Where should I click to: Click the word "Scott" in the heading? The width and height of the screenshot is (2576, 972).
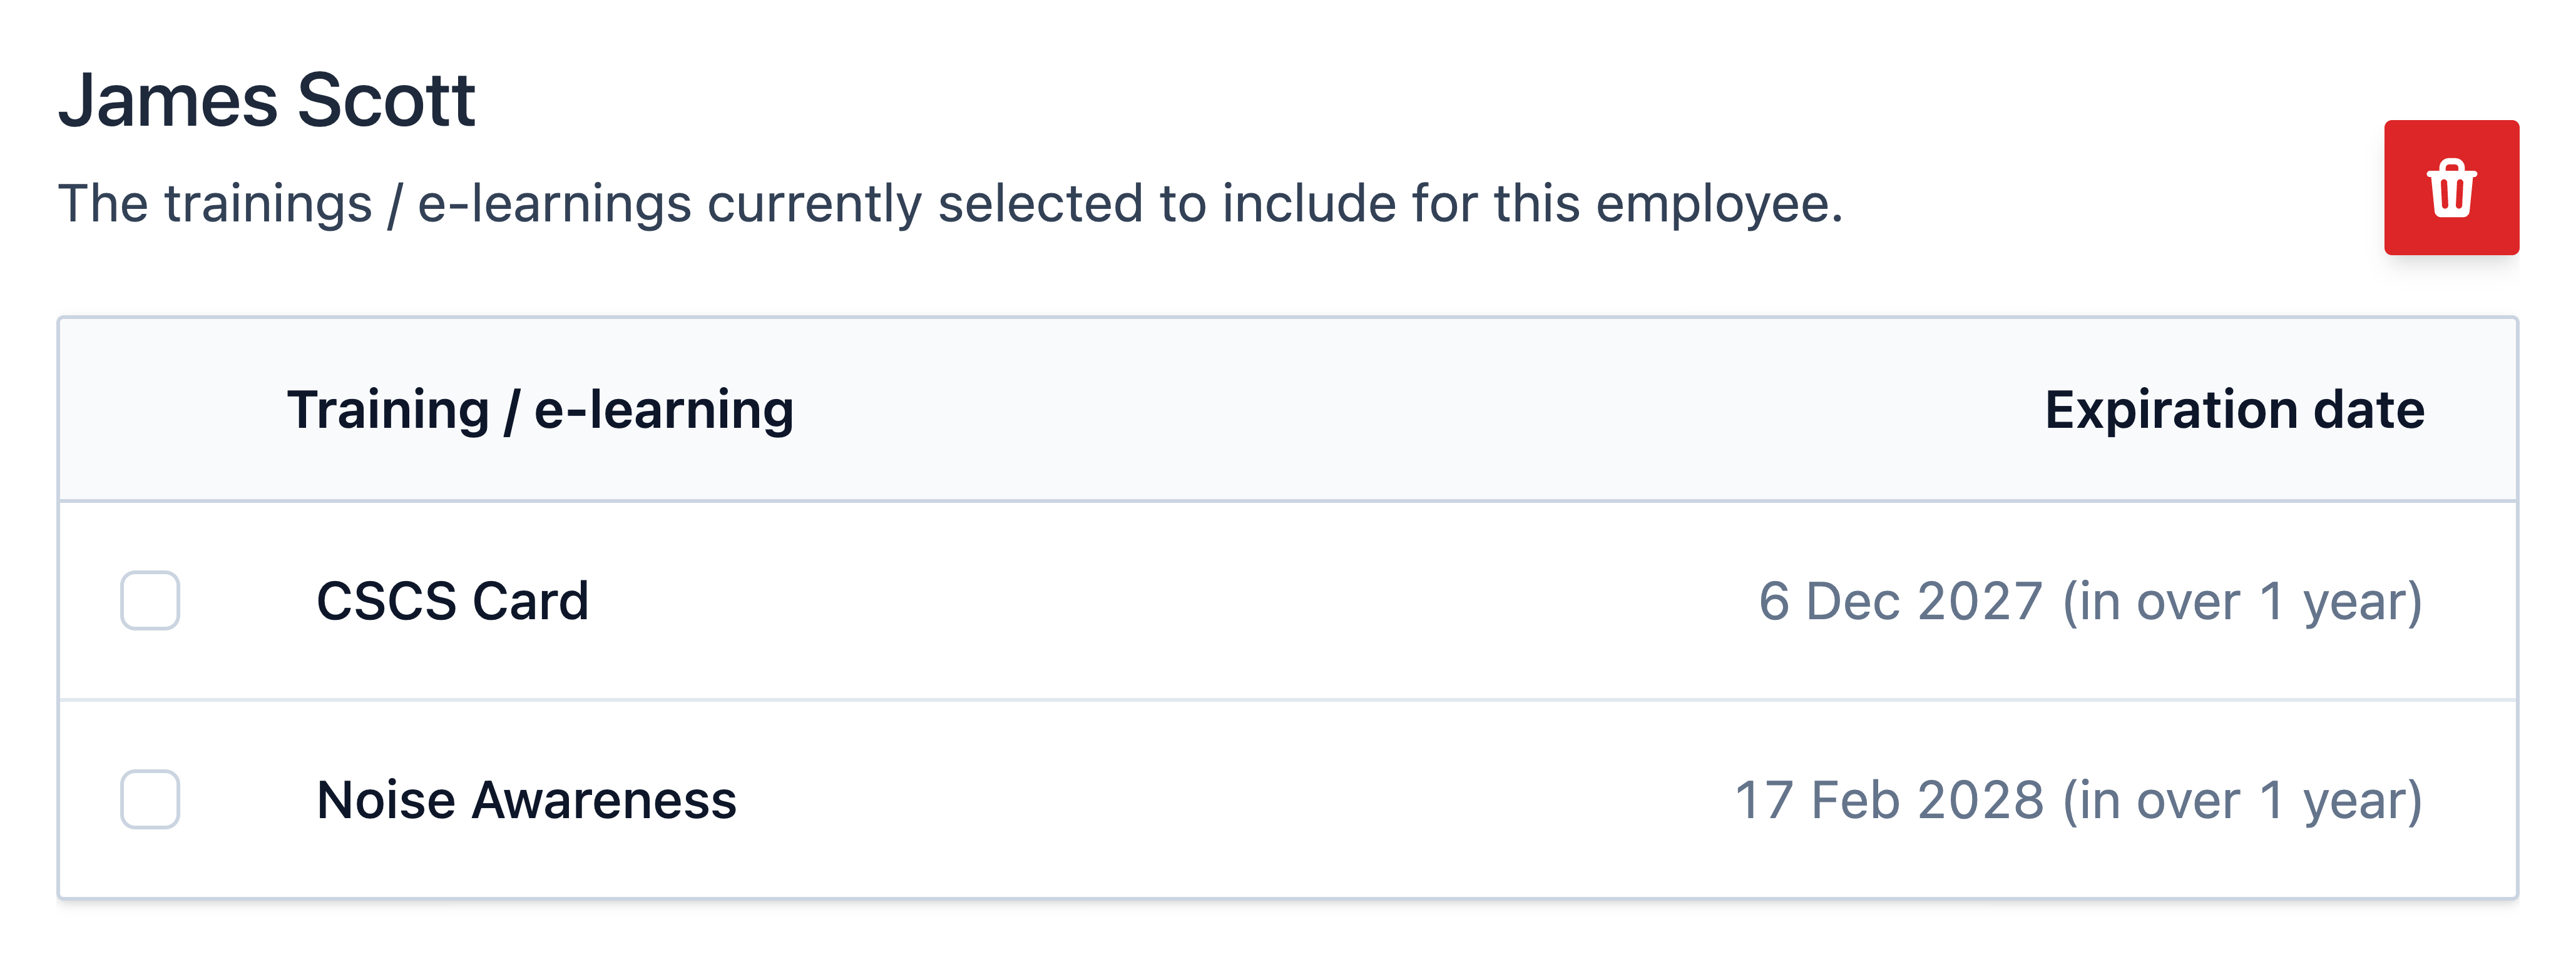coord(386,100)
